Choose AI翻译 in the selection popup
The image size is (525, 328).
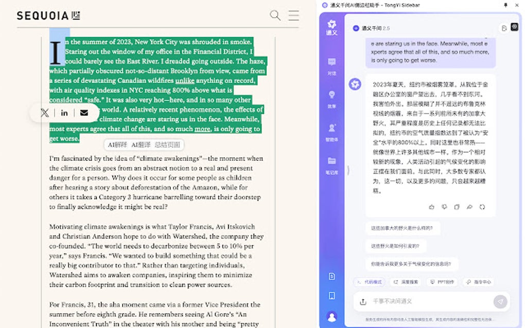(141, 145)
